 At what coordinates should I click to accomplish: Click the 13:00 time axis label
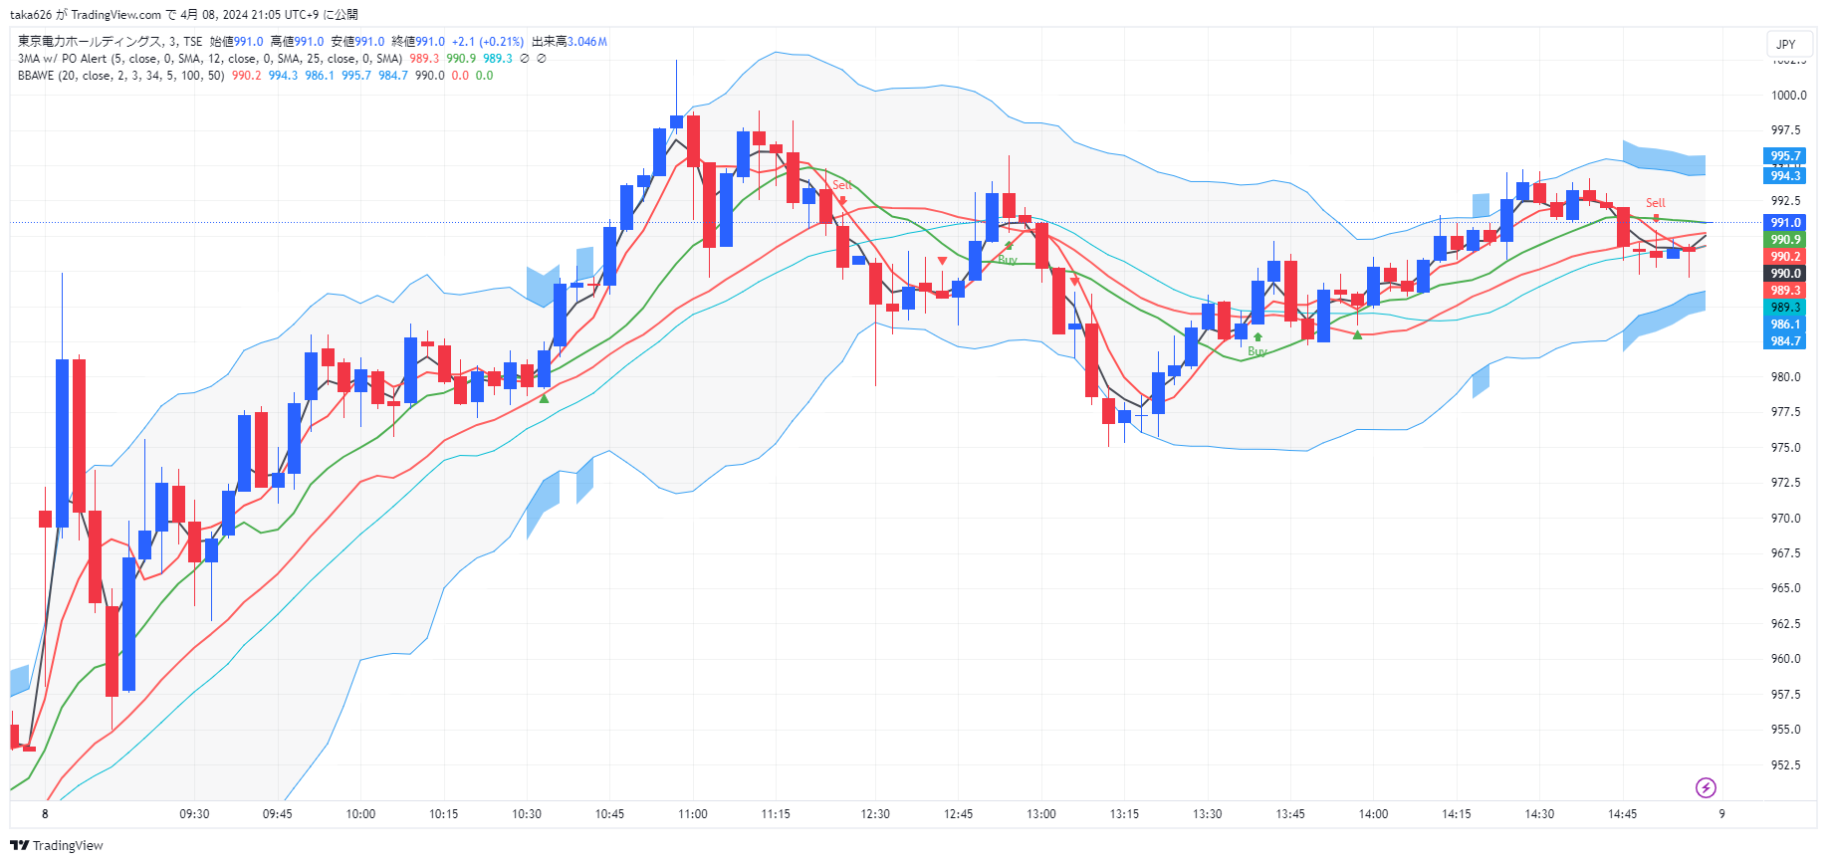1041,814
